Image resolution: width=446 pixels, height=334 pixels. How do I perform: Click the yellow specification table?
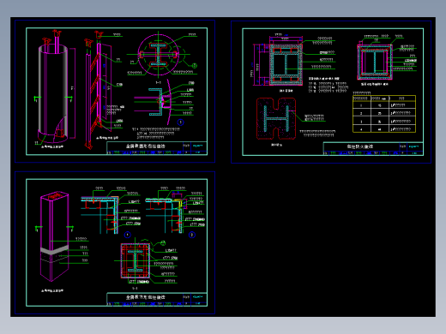(x=384, y=114)
